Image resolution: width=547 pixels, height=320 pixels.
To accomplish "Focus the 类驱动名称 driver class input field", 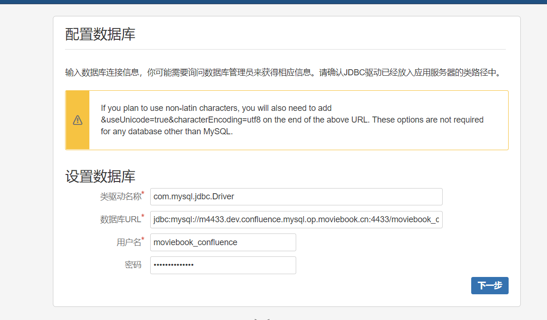I will point(296,197).
